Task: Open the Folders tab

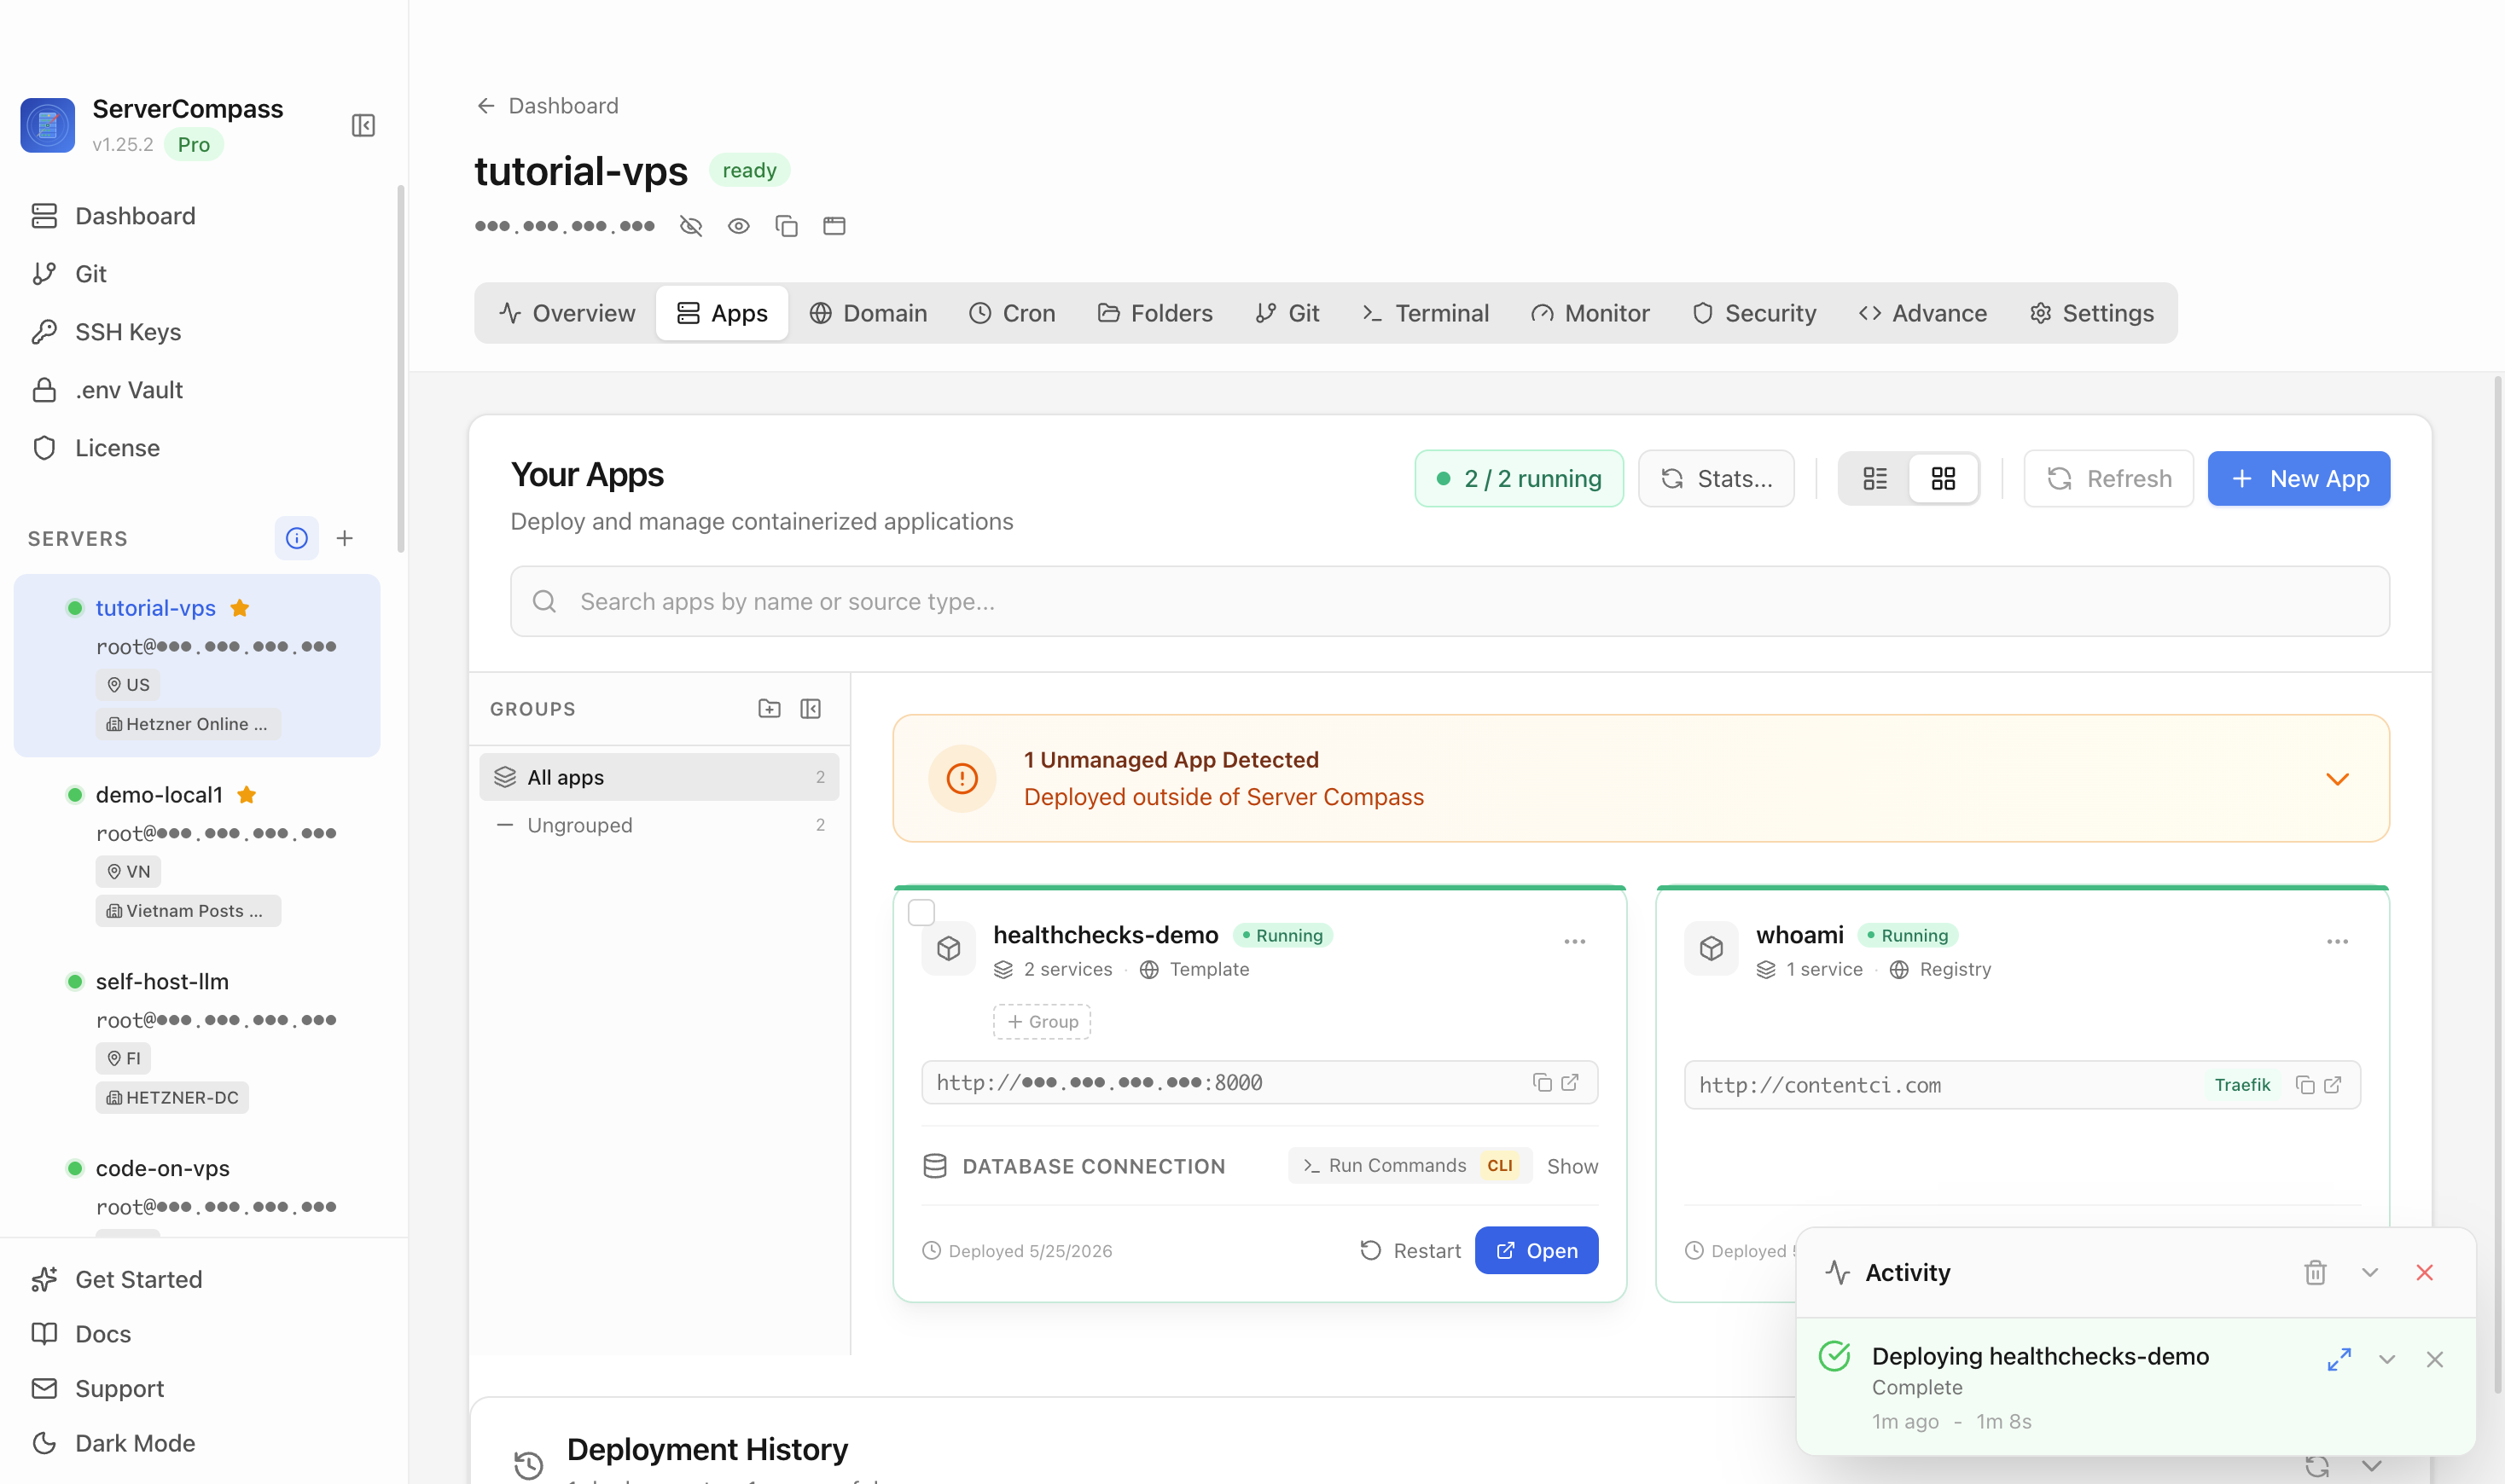Action: [1155, 313]
